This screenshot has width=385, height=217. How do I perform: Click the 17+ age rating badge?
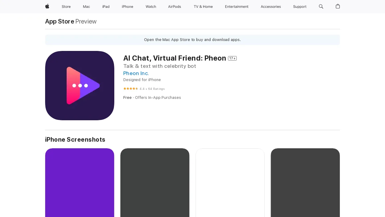point(232,58)
